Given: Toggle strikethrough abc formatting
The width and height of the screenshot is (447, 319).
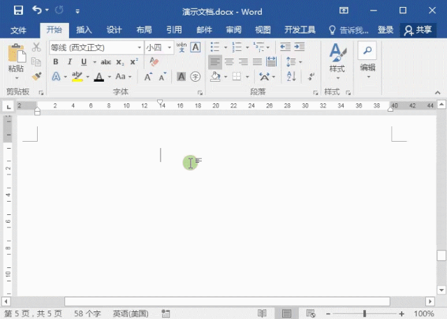Looking at the screenshot, I should point(105,62).
